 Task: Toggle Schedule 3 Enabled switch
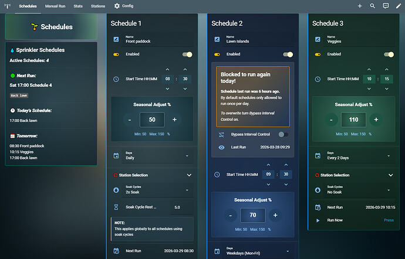click(x=389, y=54)
